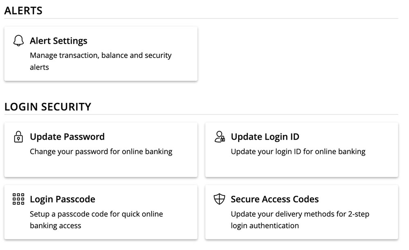Screen dimensions: 409x250
Task: Click the keypad grid icon for Login Passcode
Action: pos(18,199)
